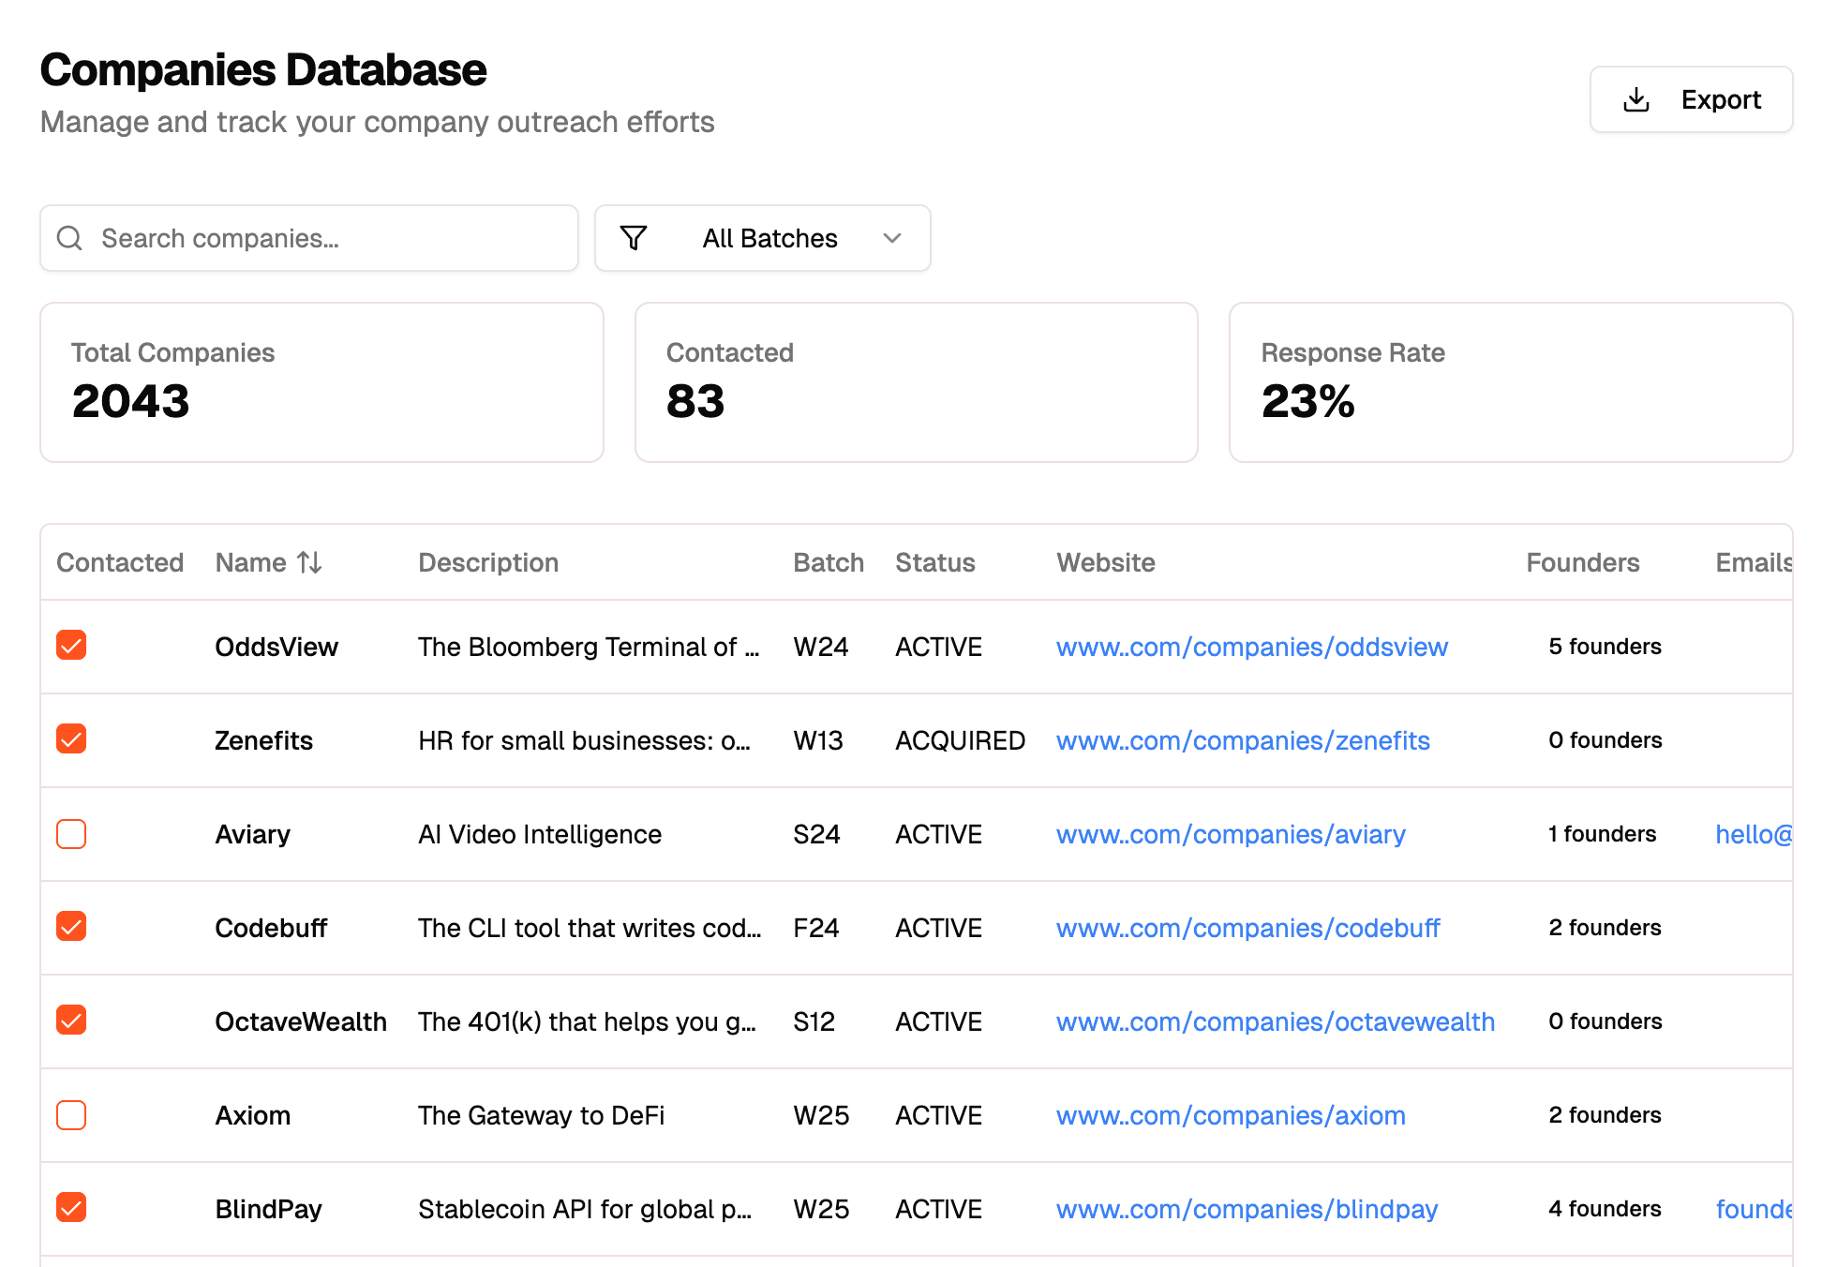This screenshot has height=1267, width=1837.
Task: Click the BlindPay company name
Action: pyautogui.click(x=268, y=1209)
